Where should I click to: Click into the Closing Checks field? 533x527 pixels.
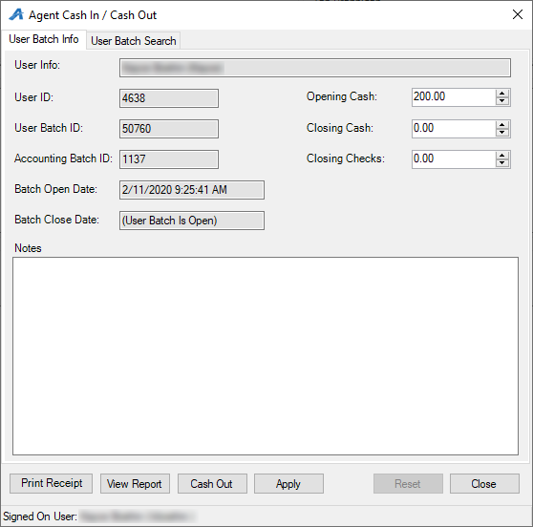pos(454,159)
